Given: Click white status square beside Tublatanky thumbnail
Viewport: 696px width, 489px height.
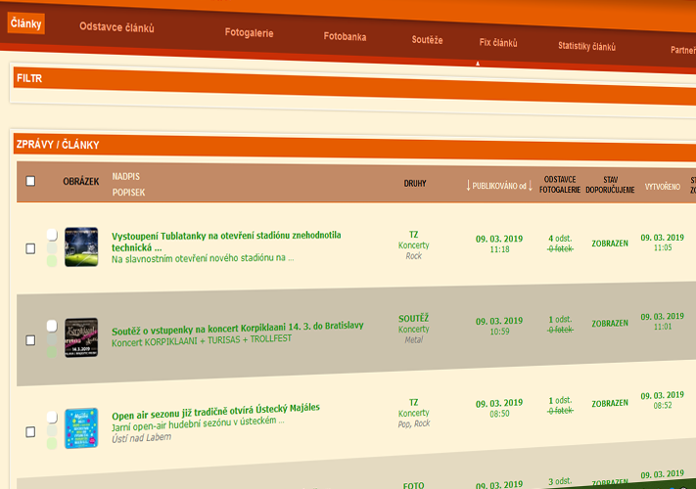Looking at the screenshot, I should tap(52, 234).
